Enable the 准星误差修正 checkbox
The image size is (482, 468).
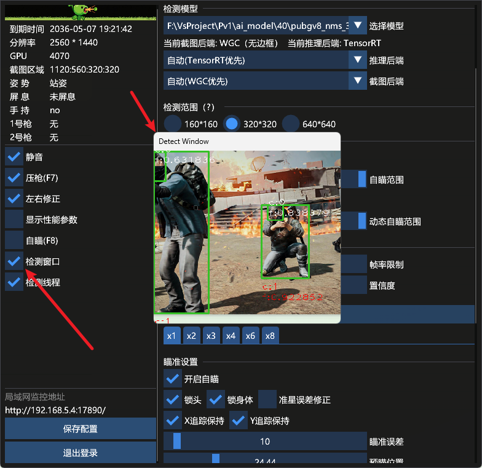(267, 400)
